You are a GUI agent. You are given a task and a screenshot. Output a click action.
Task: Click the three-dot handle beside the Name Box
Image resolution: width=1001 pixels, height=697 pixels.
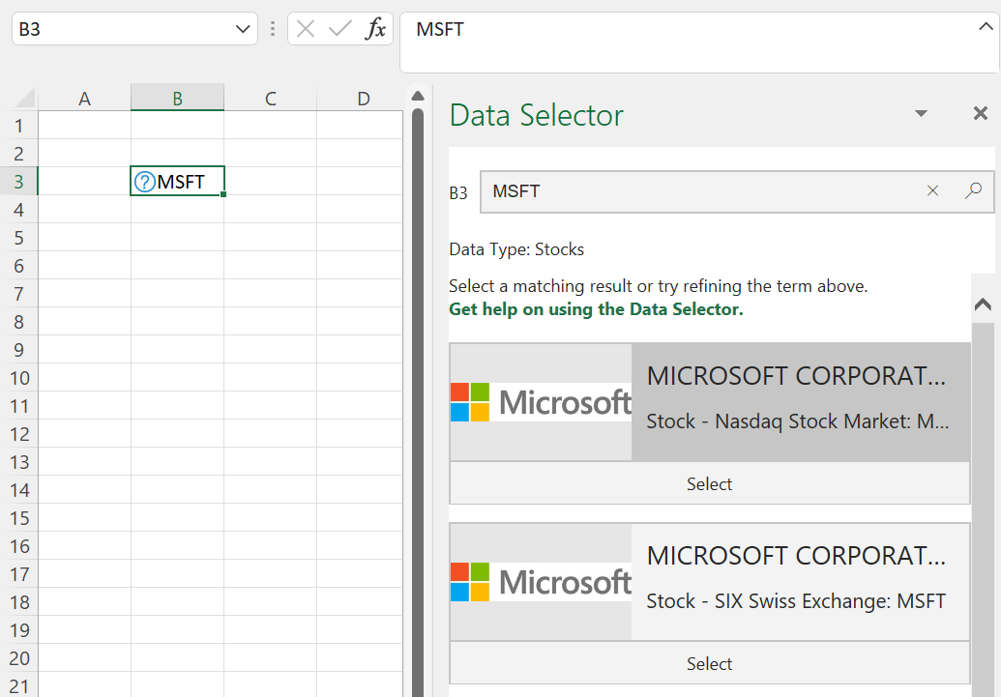pyautogui.click(x=273, y=29)
